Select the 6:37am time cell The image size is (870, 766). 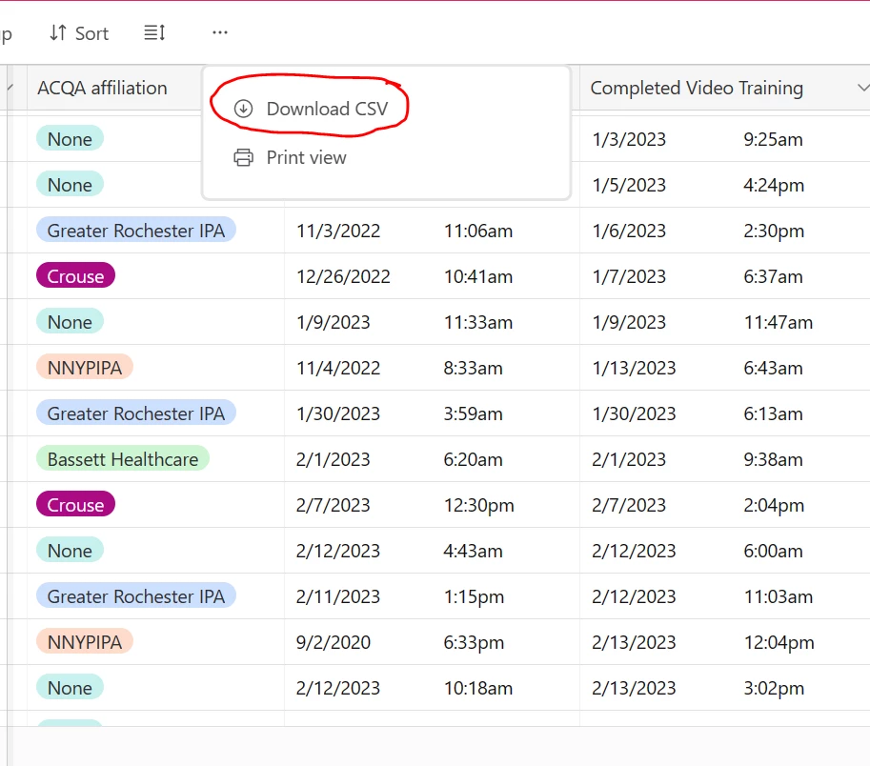pos(773,276)
